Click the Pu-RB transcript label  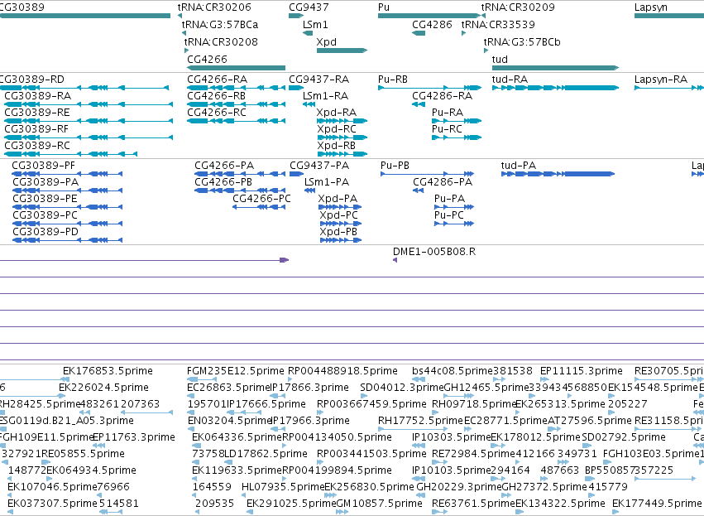coord(393,80)
